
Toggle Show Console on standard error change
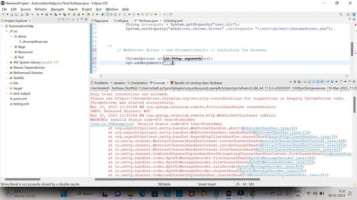[x=322, y=82]
